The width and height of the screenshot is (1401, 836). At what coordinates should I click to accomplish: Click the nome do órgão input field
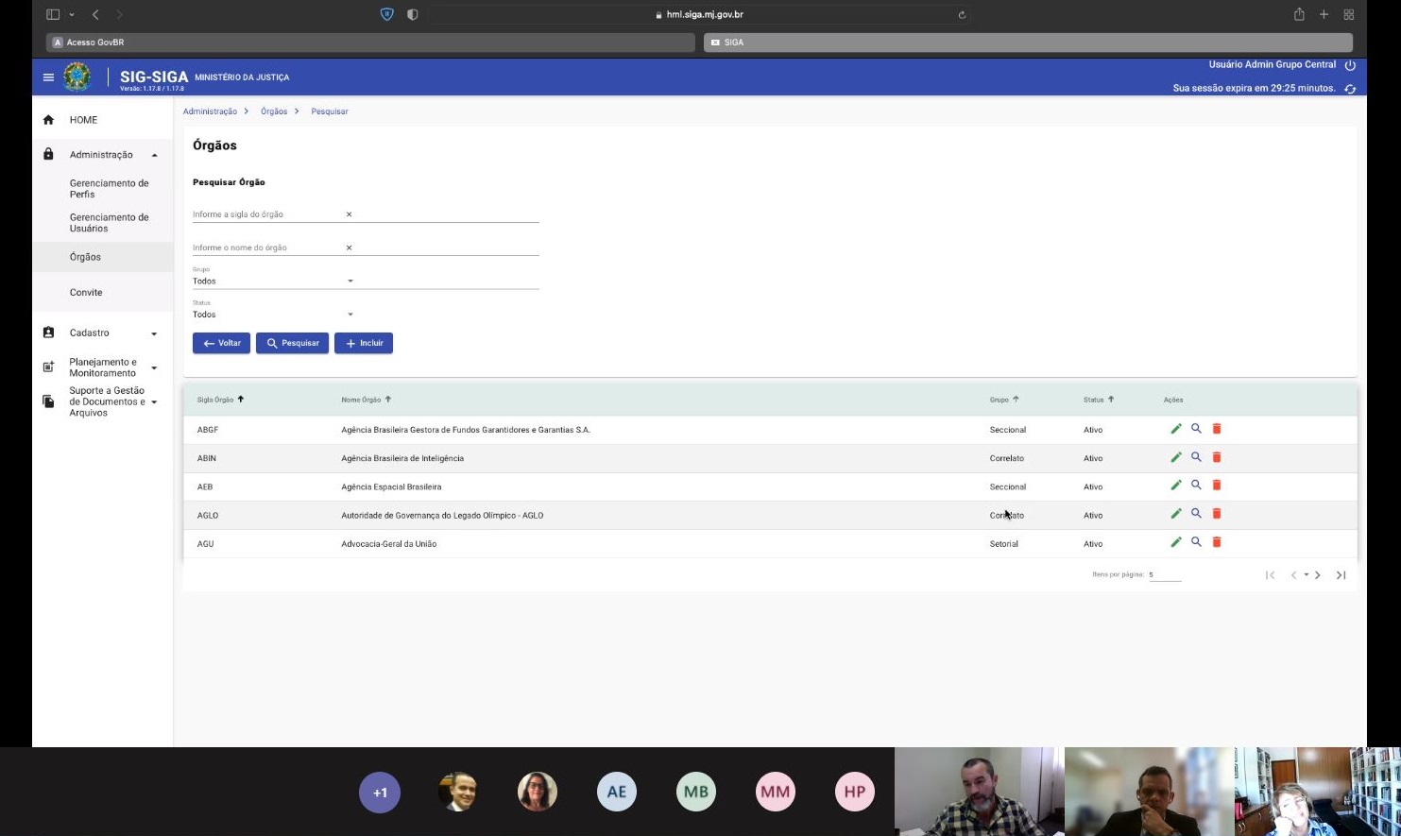pyautogui.click(x=265, y=247)
